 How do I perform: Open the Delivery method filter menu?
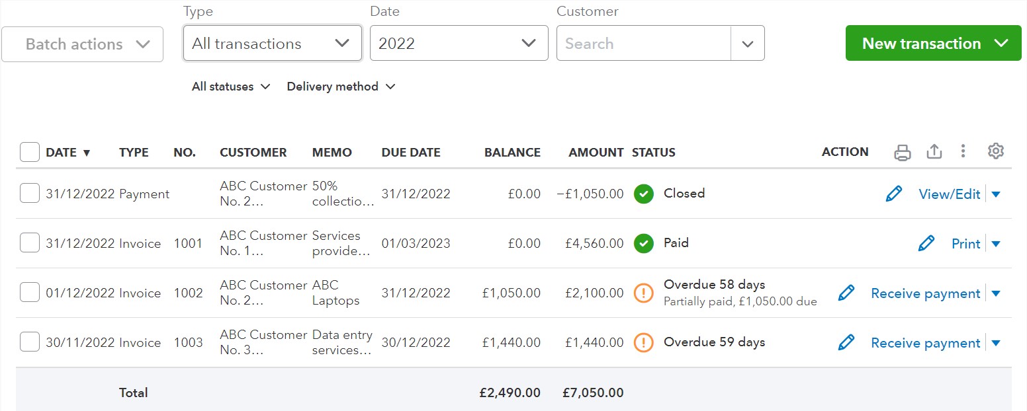click(341, 87)
